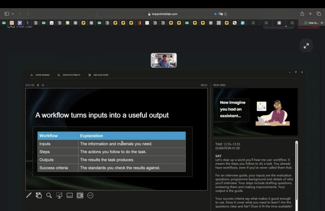Select the next slide thumbnail preview

255,112
